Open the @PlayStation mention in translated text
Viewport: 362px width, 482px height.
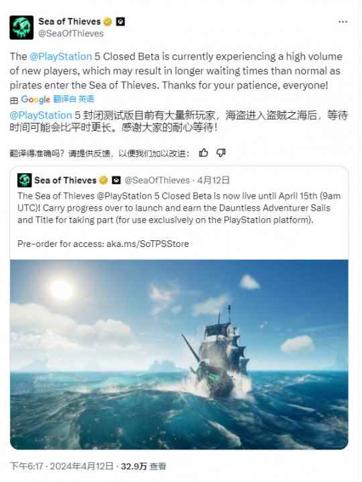coord(40,115)
